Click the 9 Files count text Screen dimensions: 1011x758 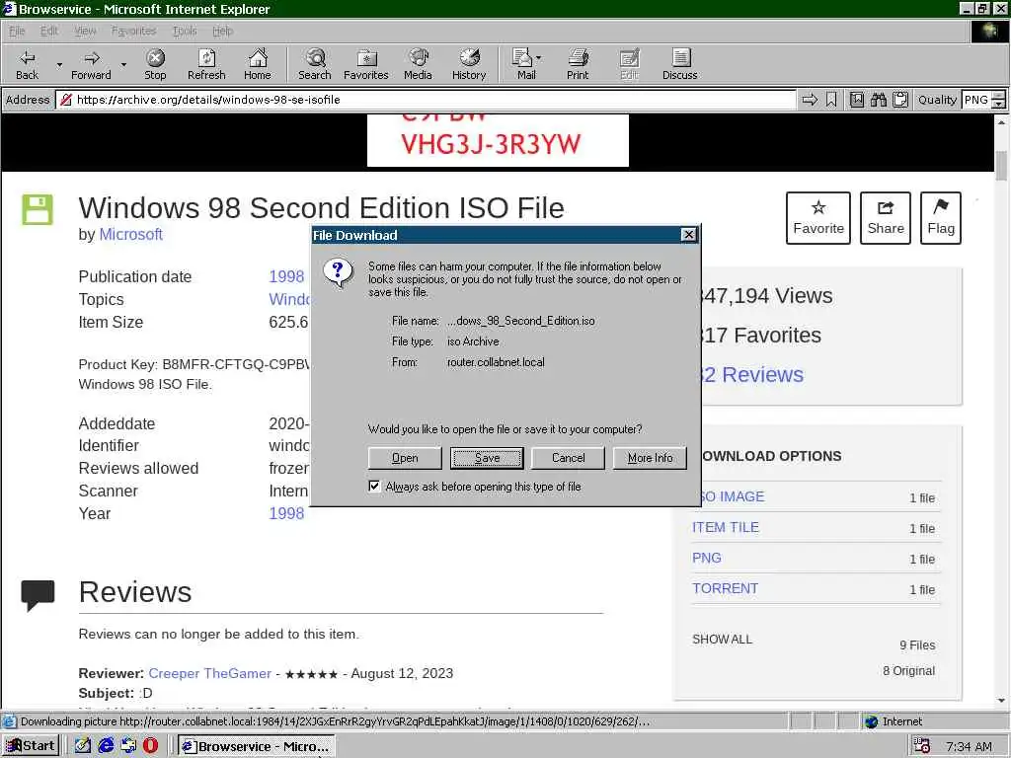(x=917, y=645)
